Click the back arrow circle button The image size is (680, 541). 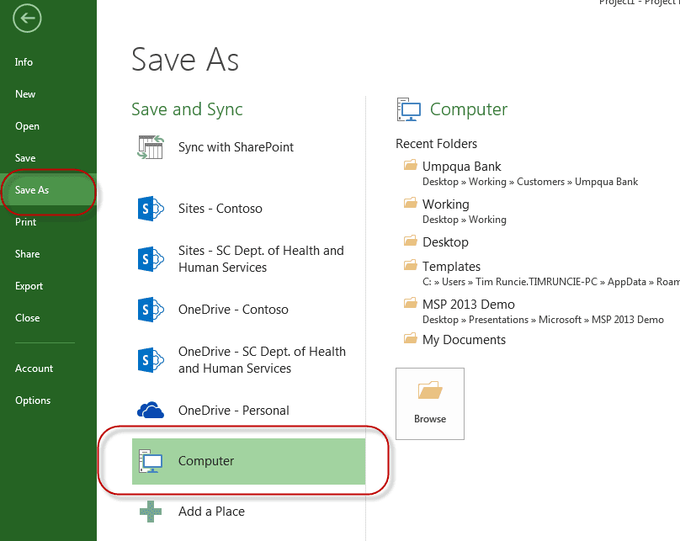click(27, 19)
